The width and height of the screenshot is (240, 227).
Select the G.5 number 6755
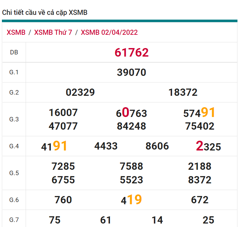[63, 180]
